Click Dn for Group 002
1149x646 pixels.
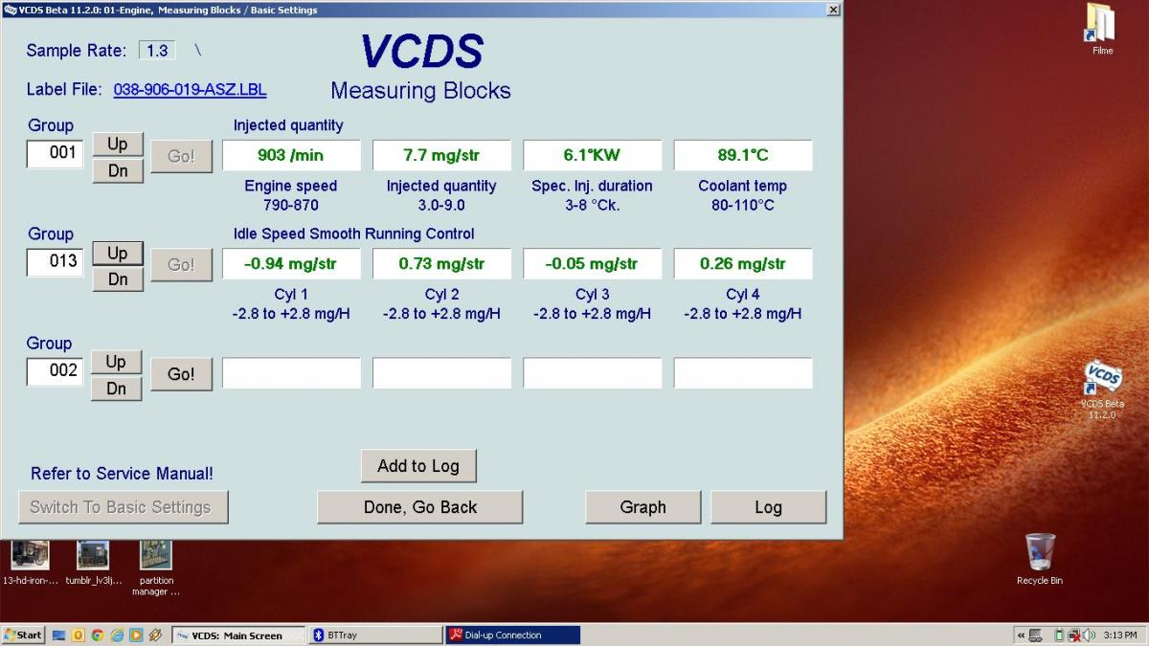coord(116,389)
